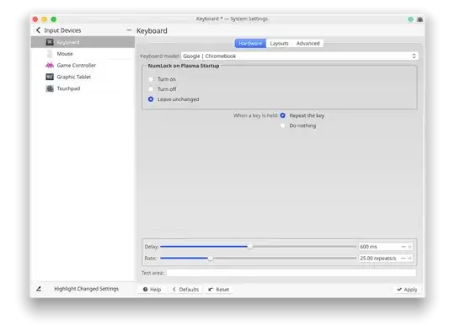Click the Highlight Changed Settings pencil icon
The width and height of the screenshot is (455, 331).
(x=39, y=289)
